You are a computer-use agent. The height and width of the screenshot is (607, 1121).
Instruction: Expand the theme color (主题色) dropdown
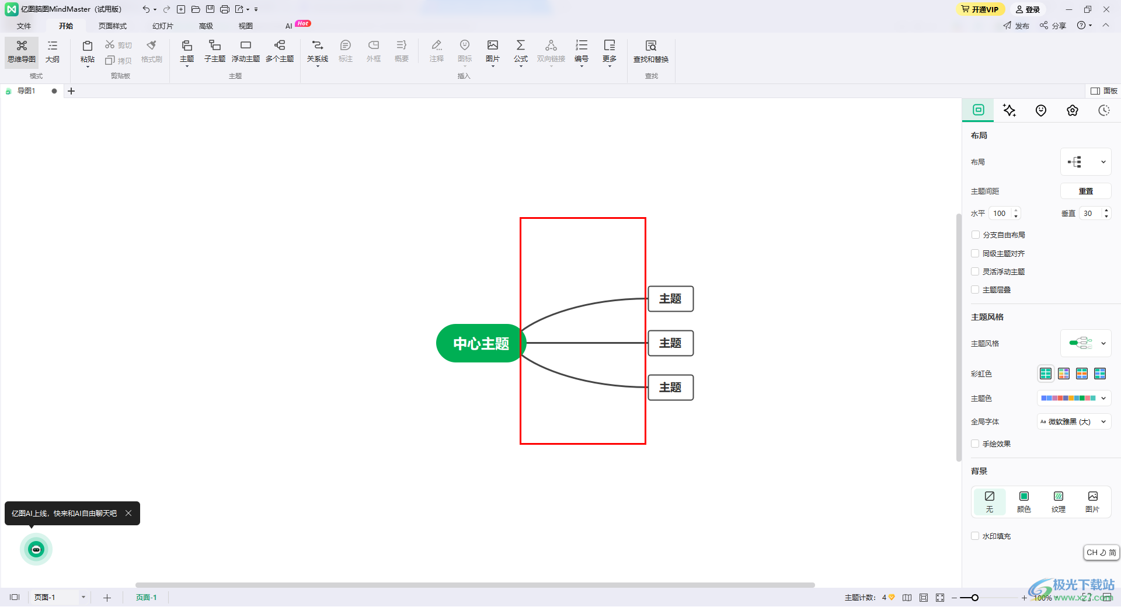[1074, 398]
